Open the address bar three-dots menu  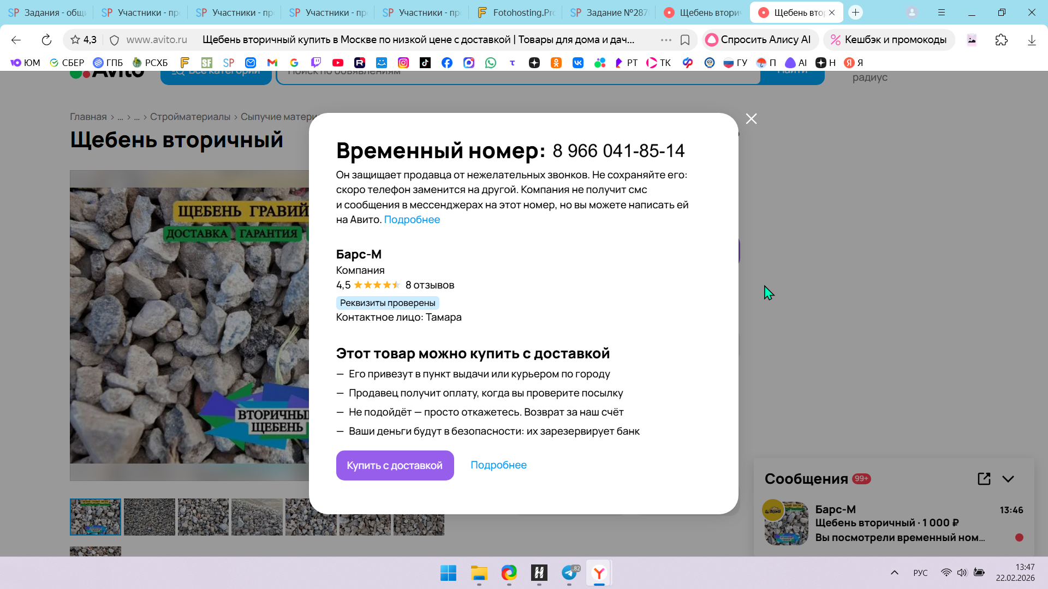(x=665, y=40)
